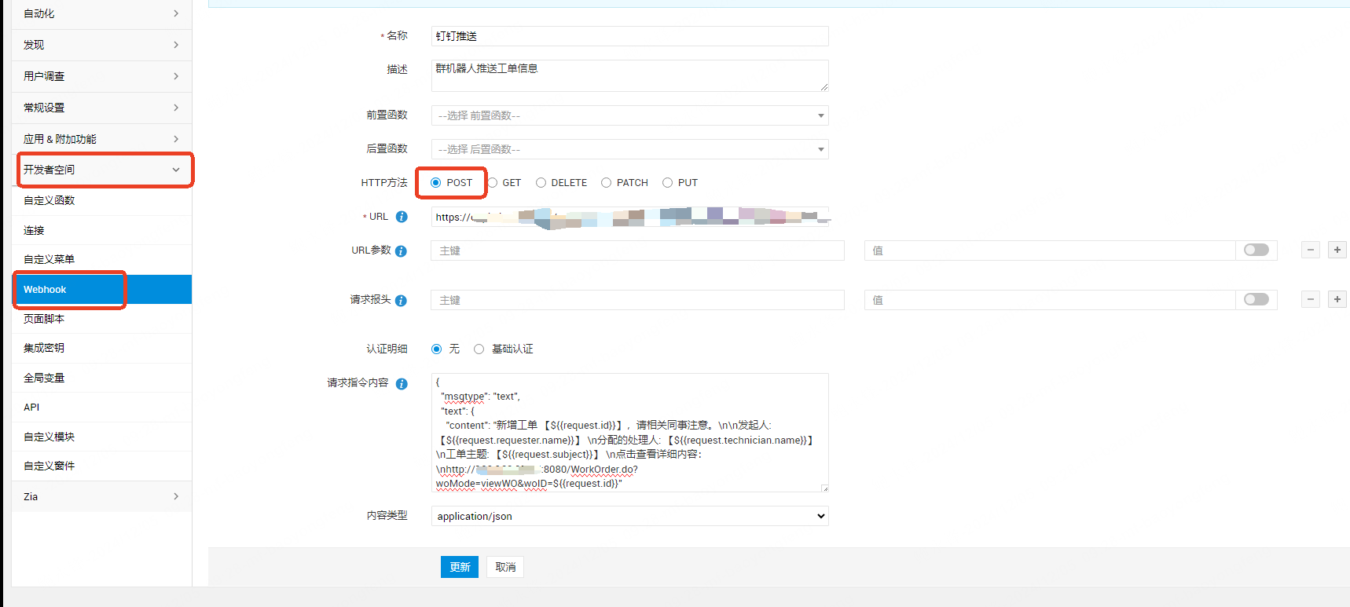This screenshot has height=607, width=1350.
Task: Select the POST HTTP method
Action: point(436,183)
